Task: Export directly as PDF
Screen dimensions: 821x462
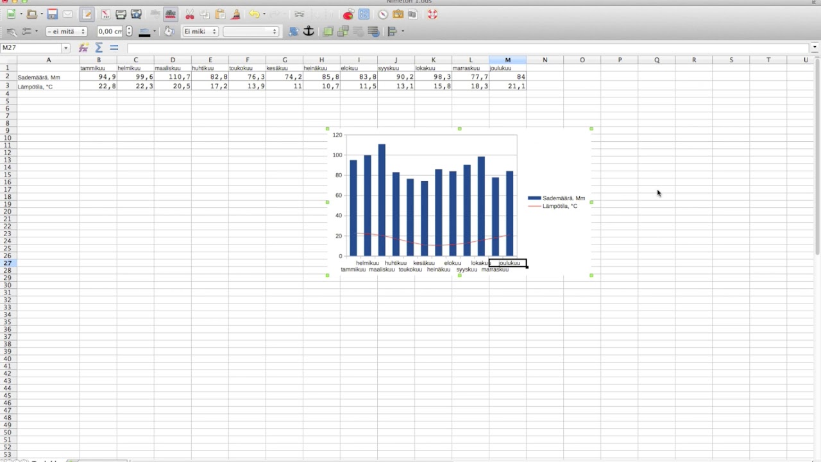Action: tap(105, 14)
